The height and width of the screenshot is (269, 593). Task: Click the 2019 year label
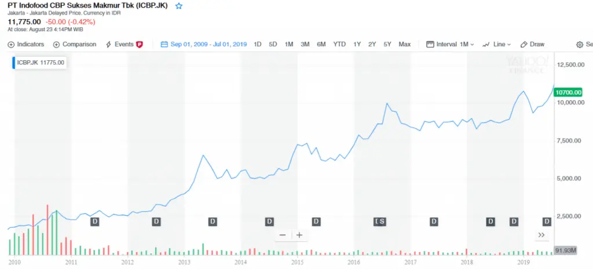coord(524,261)
